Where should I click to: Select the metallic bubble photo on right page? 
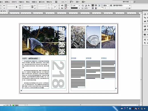tap(93, 37)
